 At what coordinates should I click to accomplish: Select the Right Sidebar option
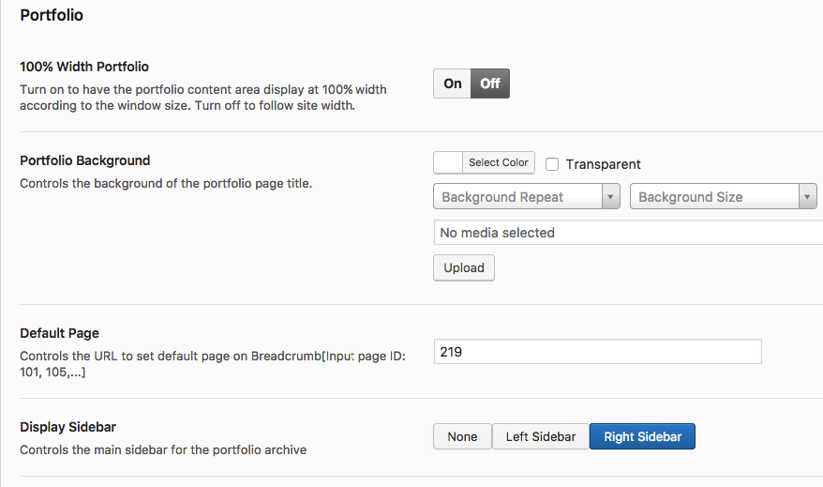click(x=642, y=436)
